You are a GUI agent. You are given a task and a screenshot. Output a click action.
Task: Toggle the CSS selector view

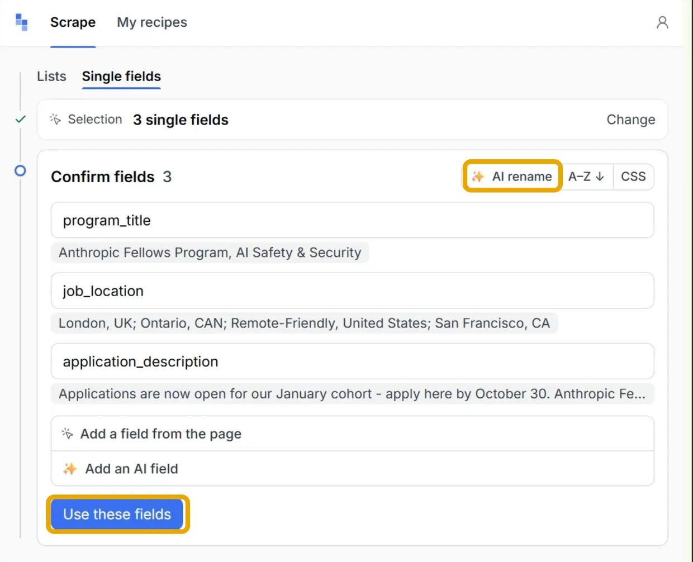pos(633,177)
